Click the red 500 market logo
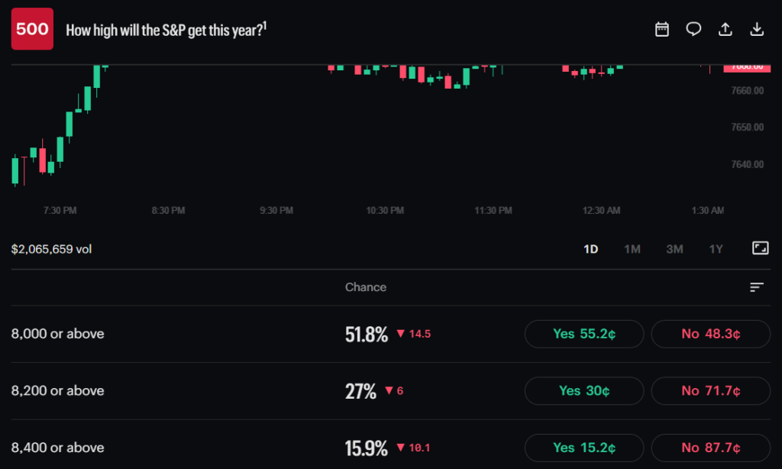This screenshot has width=782, height=469. pos(32,29)
